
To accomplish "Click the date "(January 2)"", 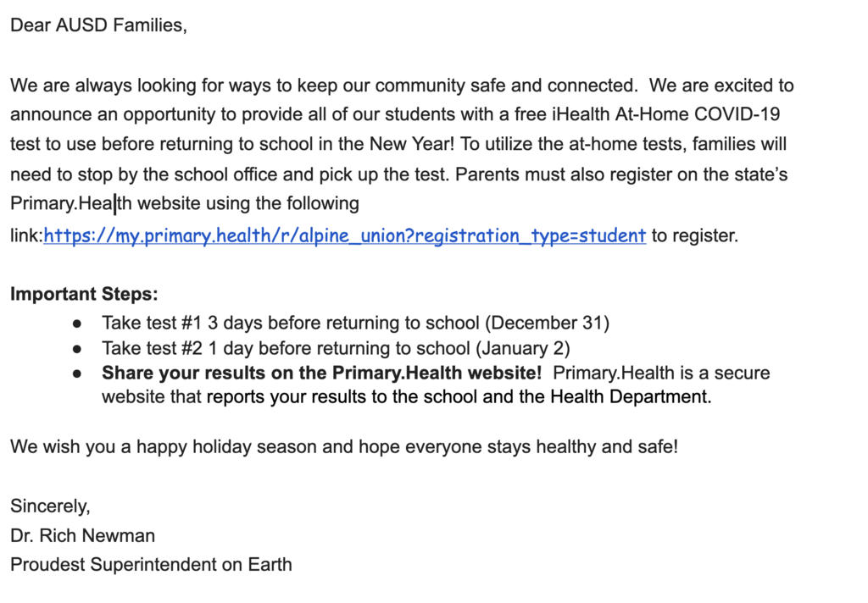I will [522, 347].
